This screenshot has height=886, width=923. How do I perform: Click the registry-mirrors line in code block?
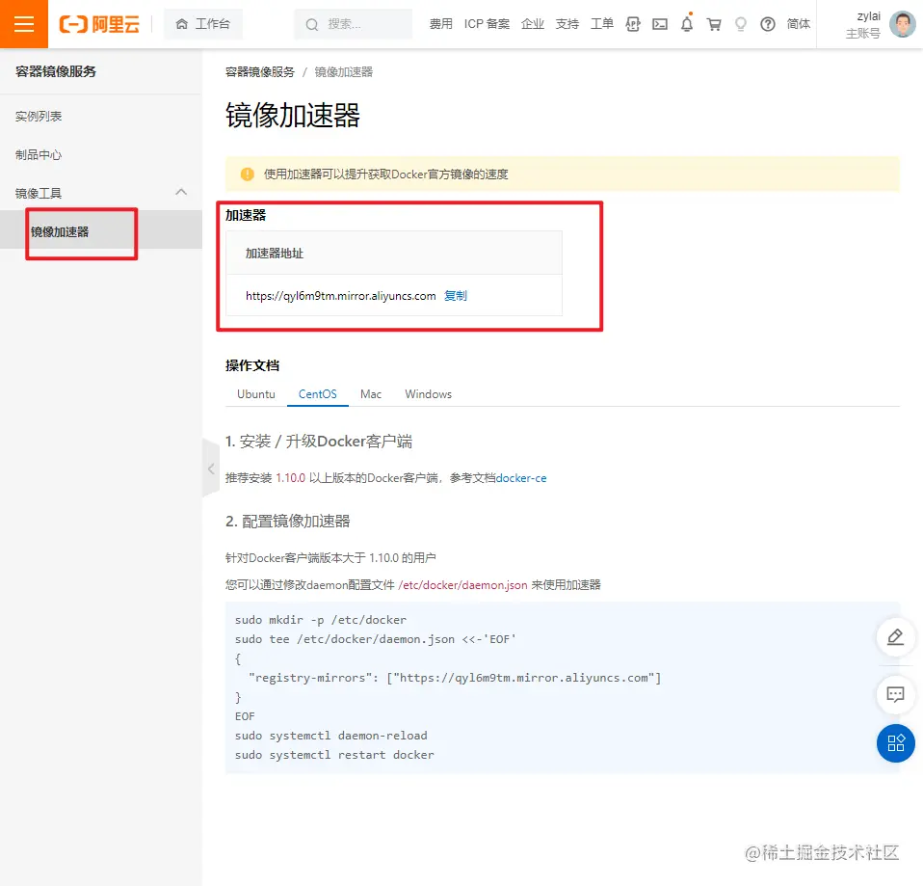coord(455,678)
